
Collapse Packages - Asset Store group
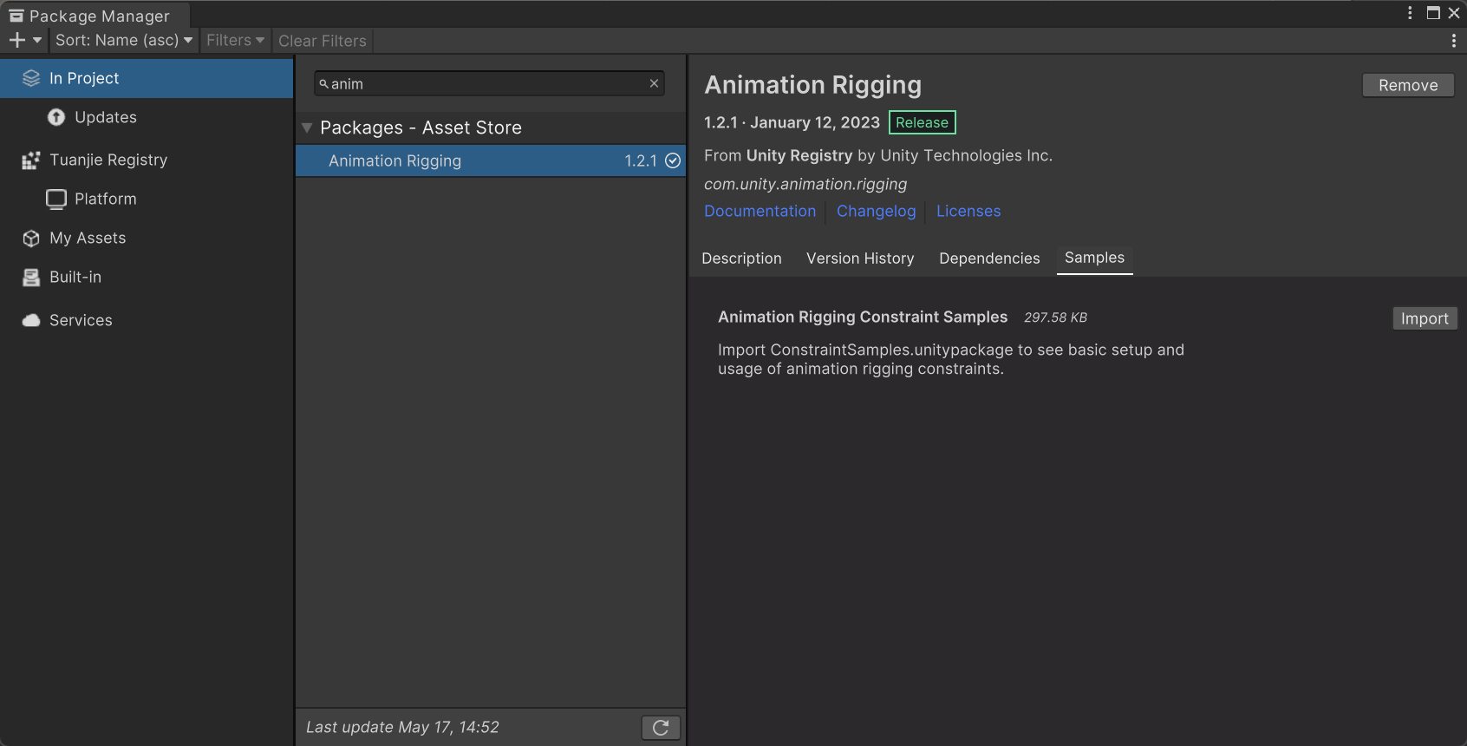(307, 128)
